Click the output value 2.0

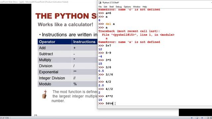coord(101,85)
